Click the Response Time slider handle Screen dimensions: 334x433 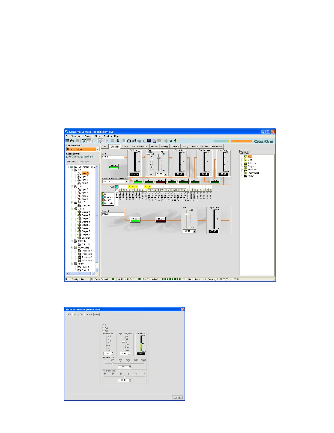(112, 364)
